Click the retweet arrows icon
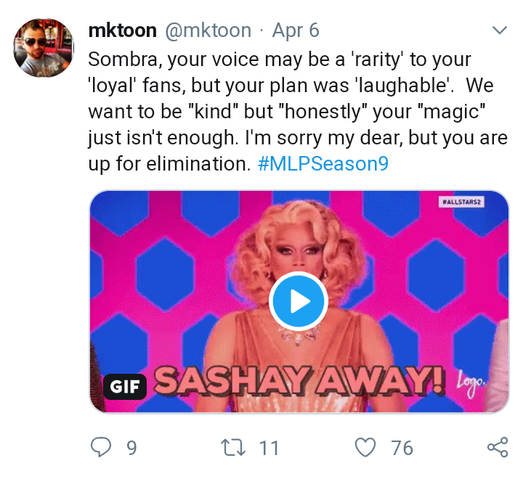The image size is (523, 479). (x=233, y=447)
